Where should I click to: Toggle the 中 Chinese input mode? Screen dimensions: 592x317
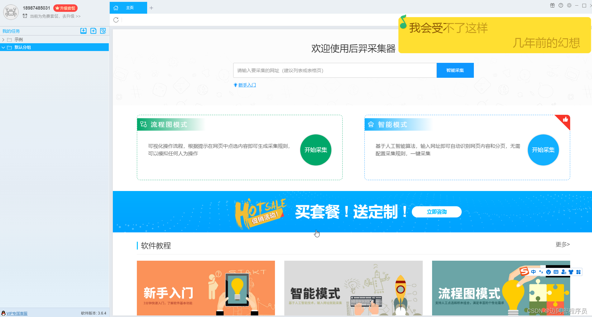point(534,272)
